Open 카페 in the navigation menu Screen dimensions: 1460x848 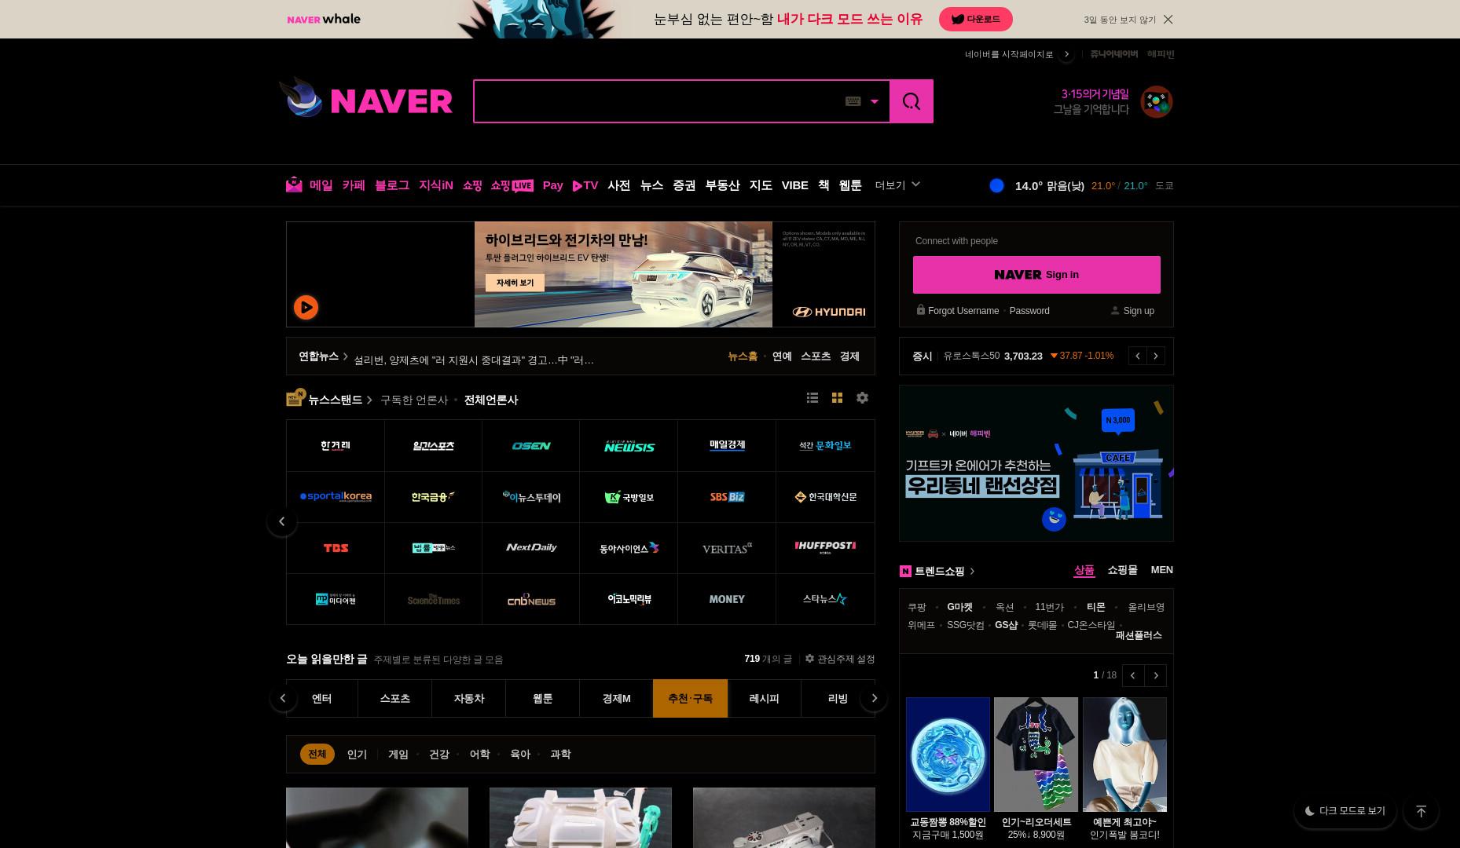354,185
